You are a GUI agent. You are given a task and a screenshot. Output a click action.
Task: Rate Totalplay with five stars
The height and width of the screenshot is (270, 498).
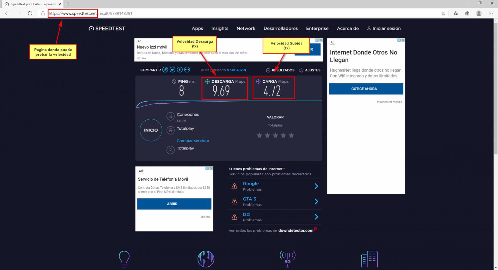coord(291,135)
